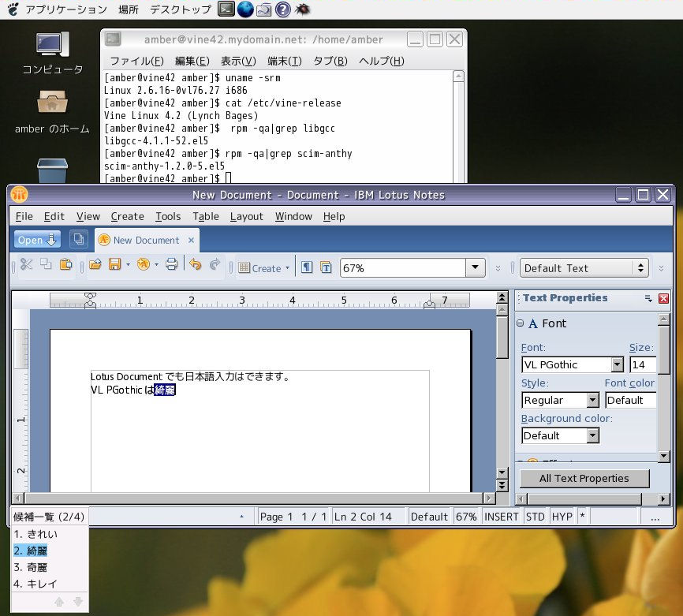Open the Background color Default dropdown

pyautogui.click(x=593, y=435)
